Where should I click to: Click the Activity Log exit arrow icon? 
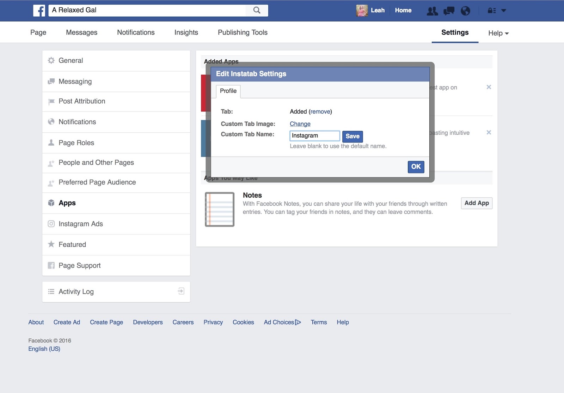tap(181, 291)
